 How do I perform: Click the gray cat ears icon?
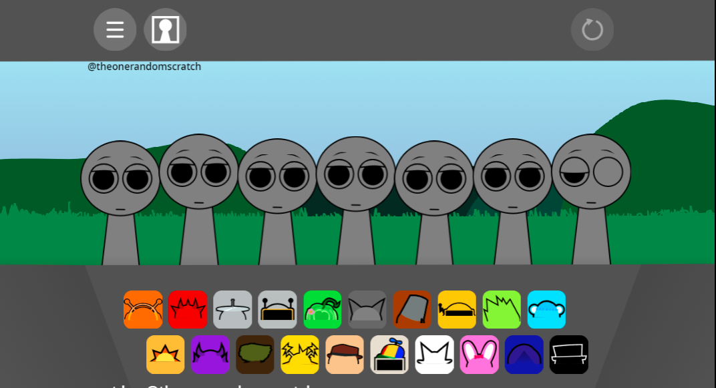(x=367, y=310)
